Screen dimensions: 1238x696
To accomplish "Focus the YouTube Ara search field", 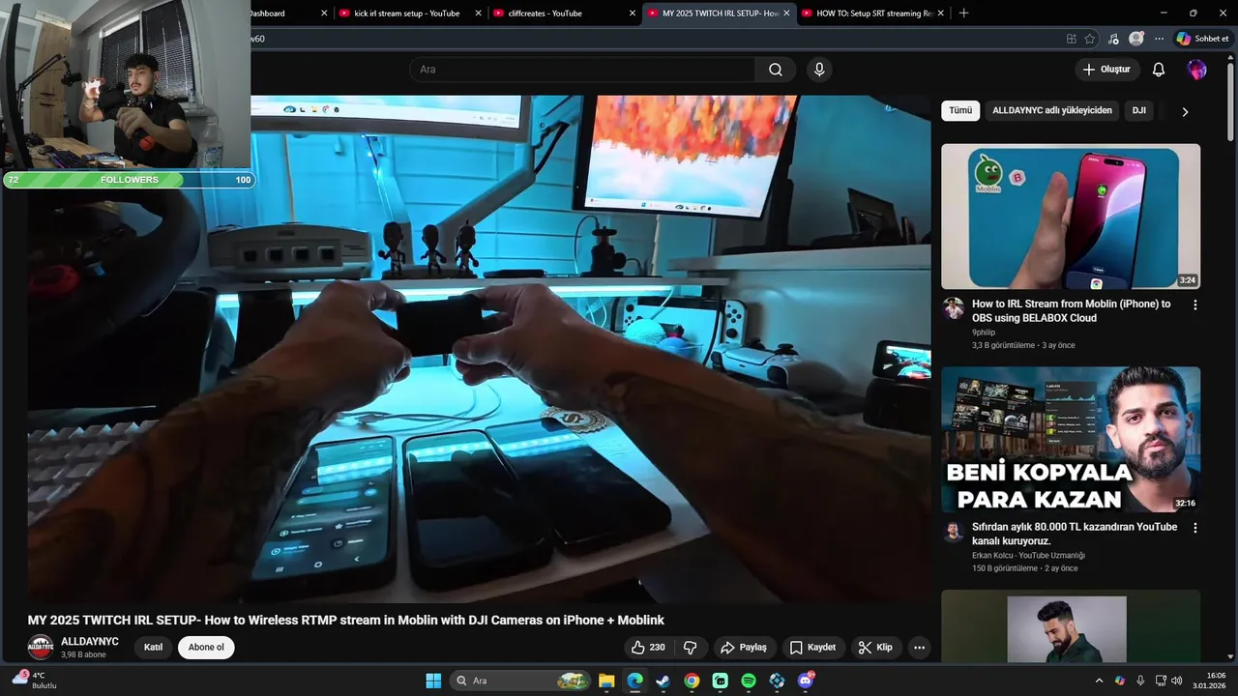I will 582,70.
